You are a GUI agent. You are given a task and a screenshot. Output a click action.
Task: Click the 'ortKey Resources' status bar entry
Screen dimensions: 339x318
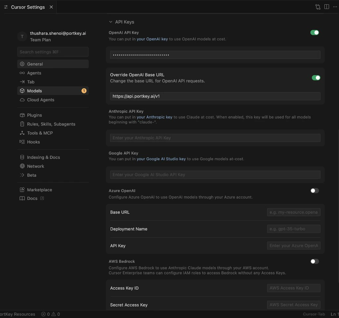pyautogui.click(x=18, y=314)
